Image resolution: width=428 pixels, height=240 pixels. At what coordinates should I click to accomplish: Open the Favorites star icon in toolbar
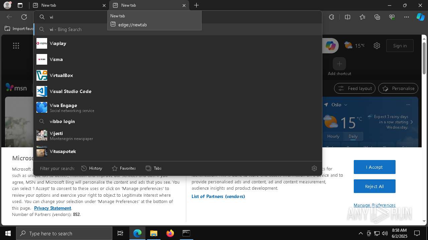coord(362,17)
